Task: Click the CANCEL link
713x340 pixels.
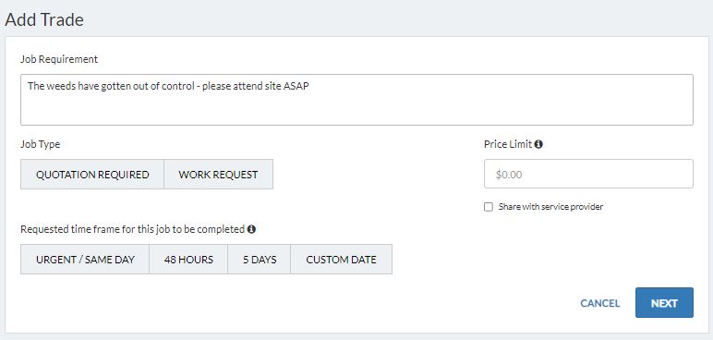Action: click(599, 303)
